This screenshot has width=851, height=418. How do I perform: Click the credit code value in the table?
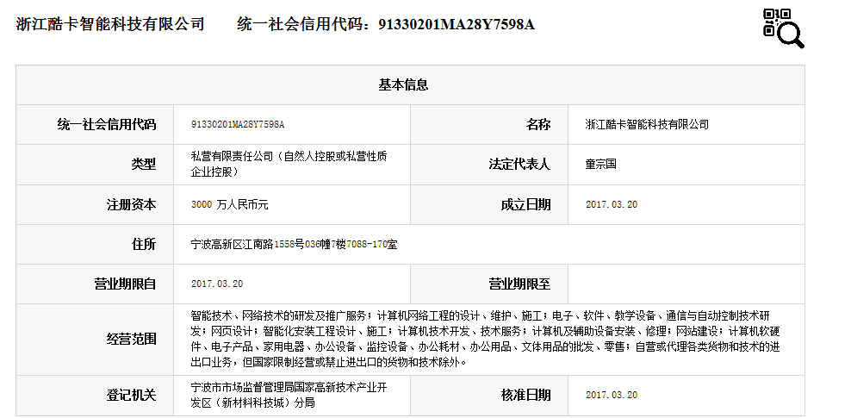(x=238, y=124)
